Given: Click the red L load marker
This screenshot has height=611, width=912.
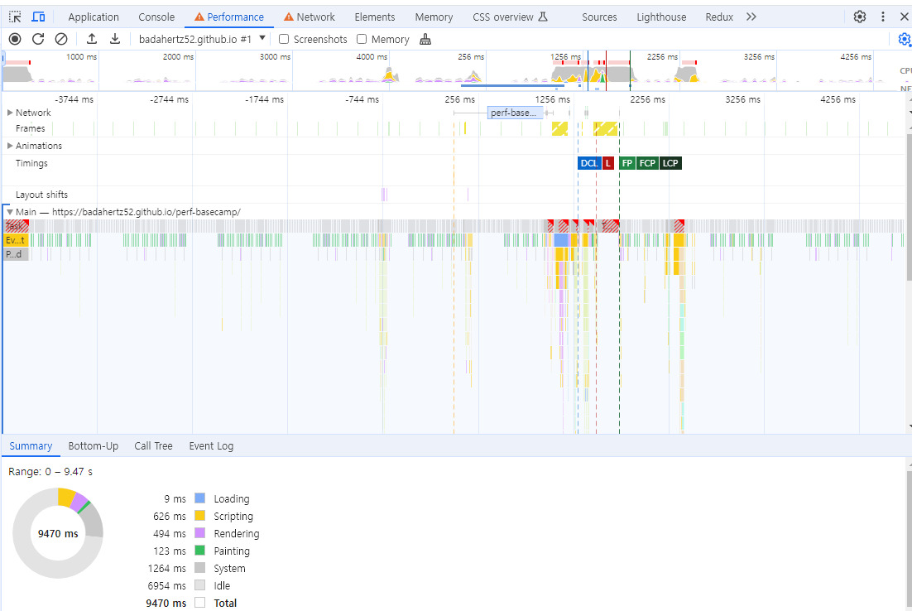Looking at the screenshot, I should pos(607,163).
